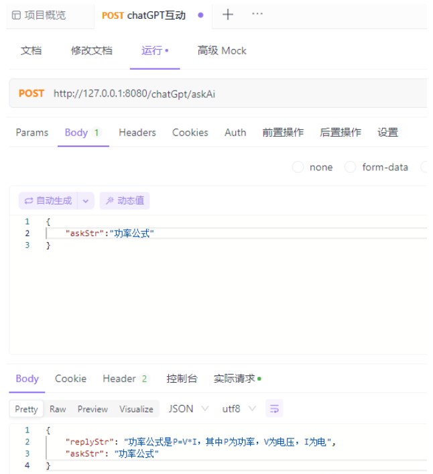
Task: Open the response Cookie tab
Action: (x=70, y=379)
